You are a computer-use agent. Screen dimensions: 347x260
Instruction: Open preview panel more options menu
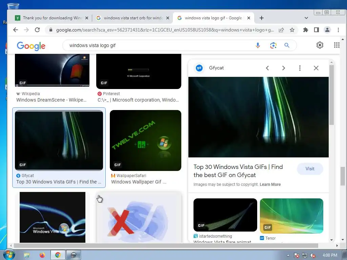click(x=300, y=68)
